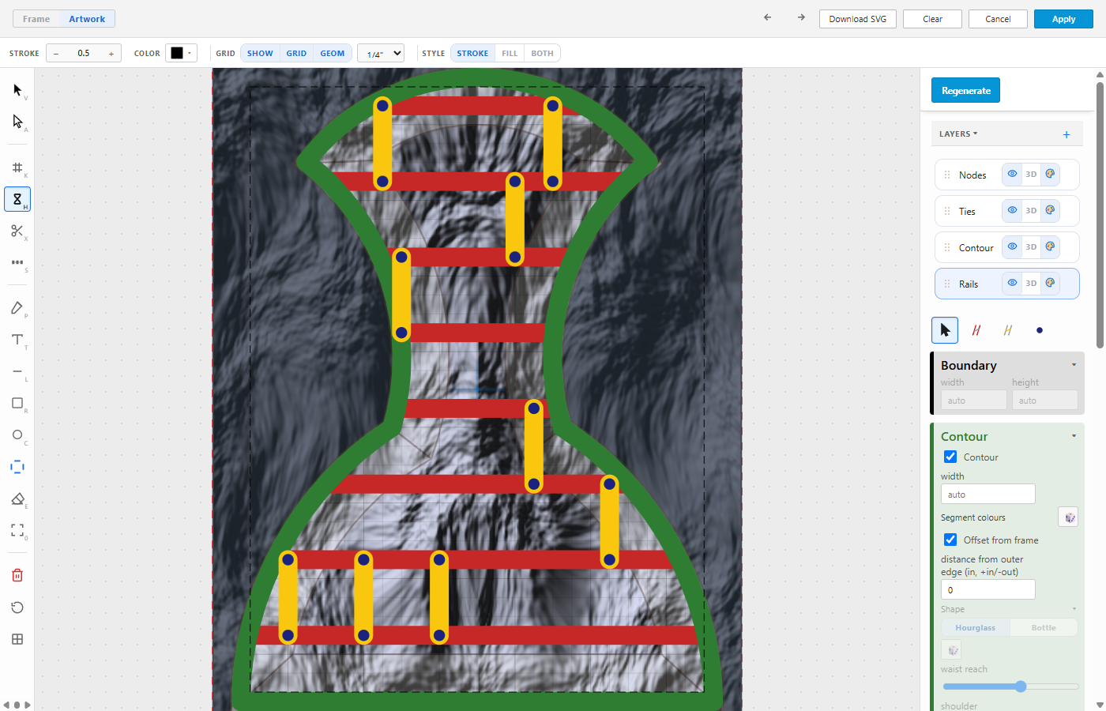Pick the Text tool
This screenshot has width=1106, height=711.
(17, 340)
